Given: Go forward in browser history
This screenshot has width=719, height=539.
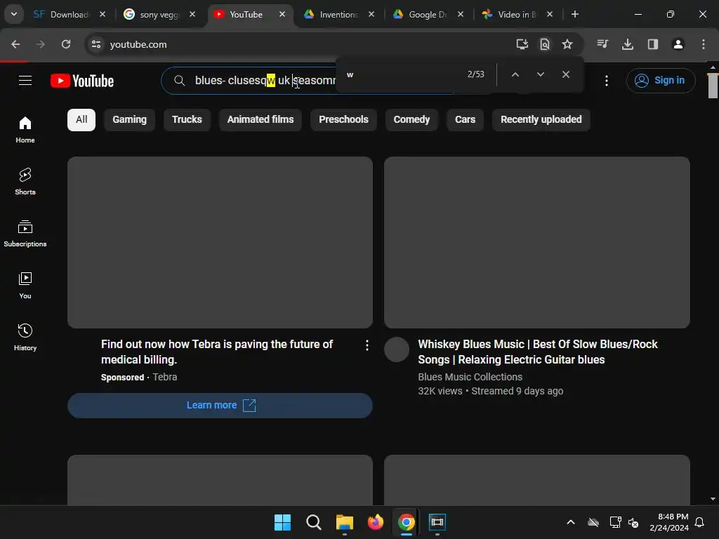Looking at the screenshot, I should (41, 44).
